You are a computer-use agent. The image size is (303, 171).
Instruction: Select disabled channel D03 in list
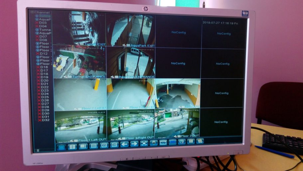43,23
